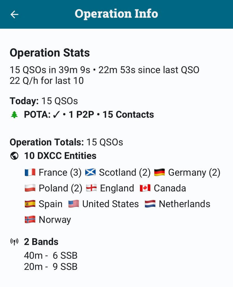Viewport: 233px width, 287px height.
Task: Click the DXCC globe icon
Action: [x=14, y=156]
